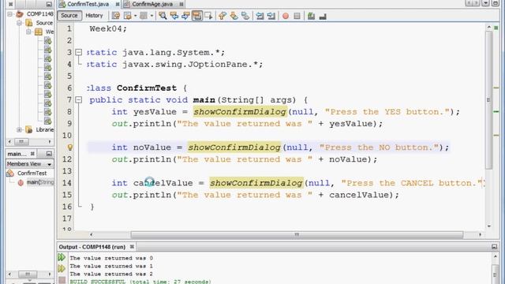Re-run the project in Output panel
This screenshot has width=505, height=284.
(x=62, y=257)
